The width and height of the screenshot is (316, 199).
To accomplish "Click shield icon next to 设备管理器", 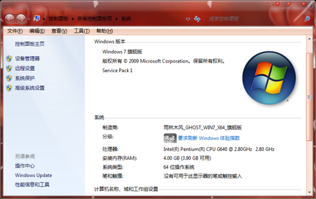I will coord(9,58).
